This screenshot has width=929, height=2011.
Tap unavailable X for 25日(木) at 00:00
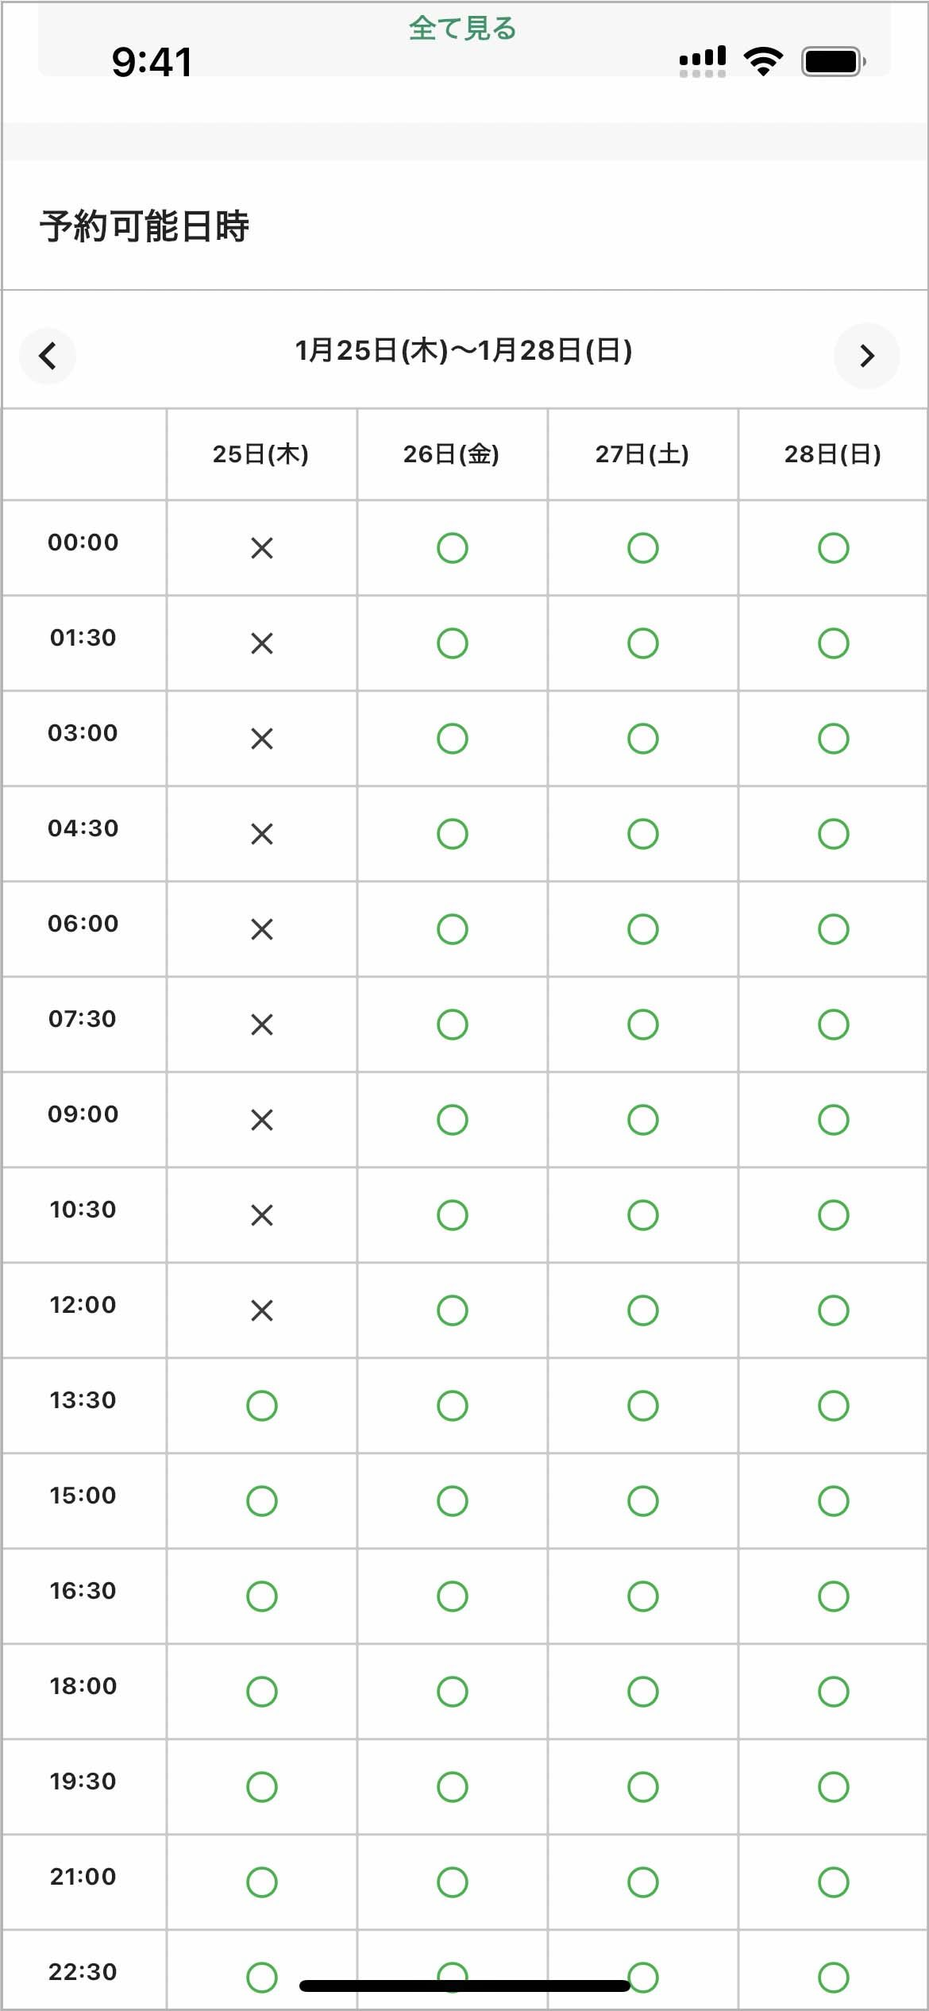(262, 548)
